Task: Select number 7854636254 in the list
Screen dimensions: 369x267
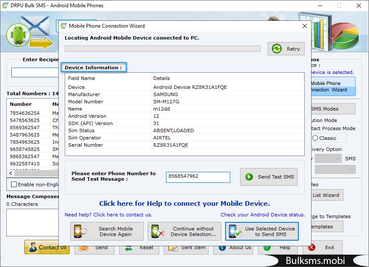Action: pyautogui.click(x=25, y=113)
